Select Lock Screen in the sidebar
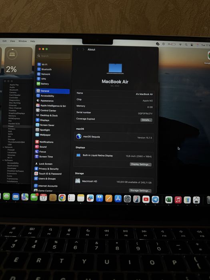Image resolution: width=210 pixels, height=280 pixels. coord(44,164)
